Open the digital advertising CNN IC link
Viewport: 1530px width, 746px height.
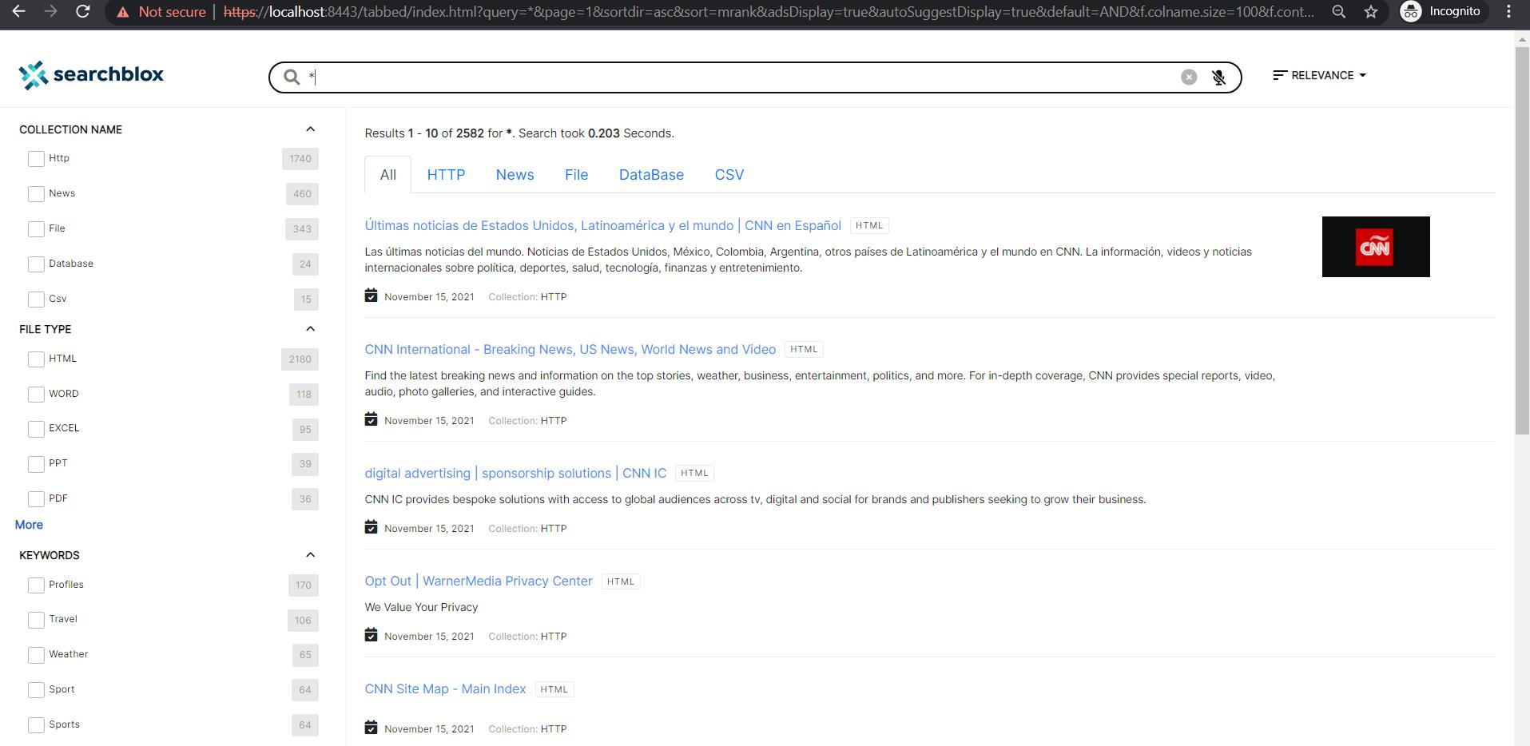(x=515, y=473)
